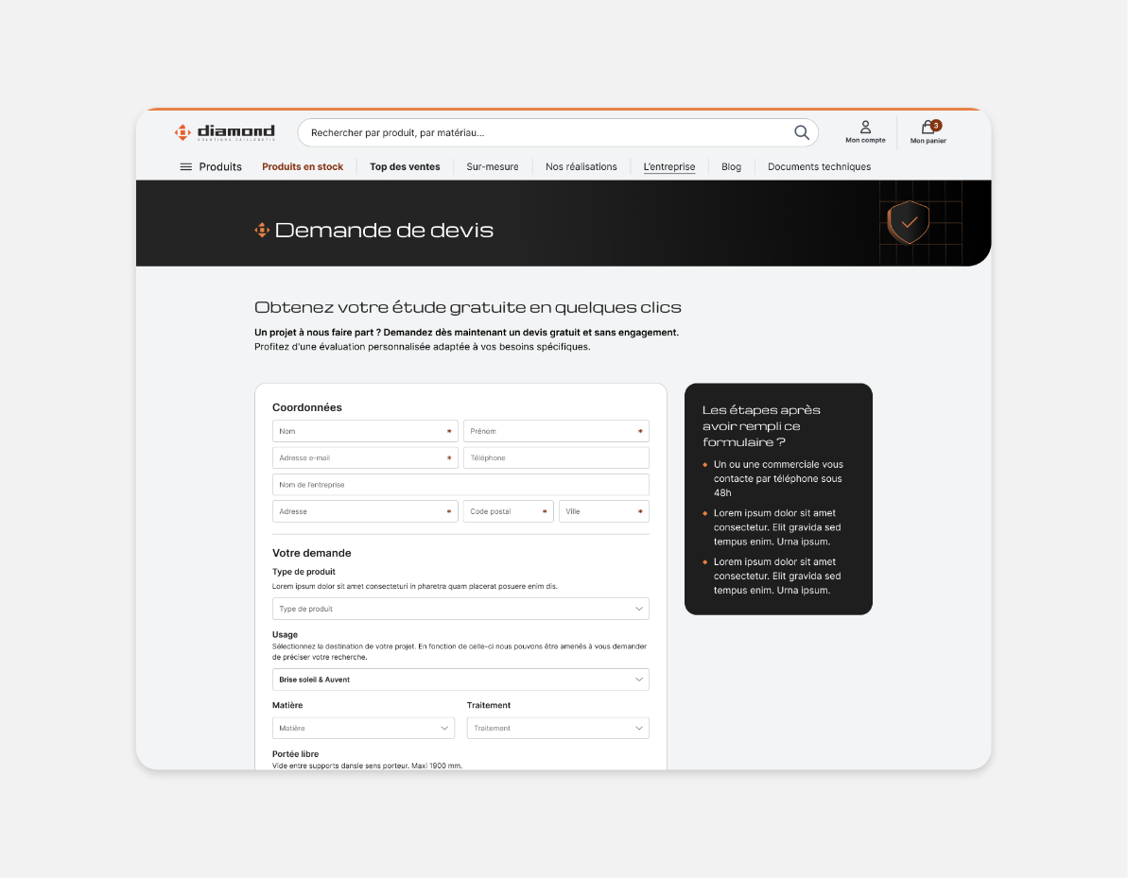Open Mon compte user icon
Image resolution: width=1128 pixels, height=878 pixels.
coord(865,128)
